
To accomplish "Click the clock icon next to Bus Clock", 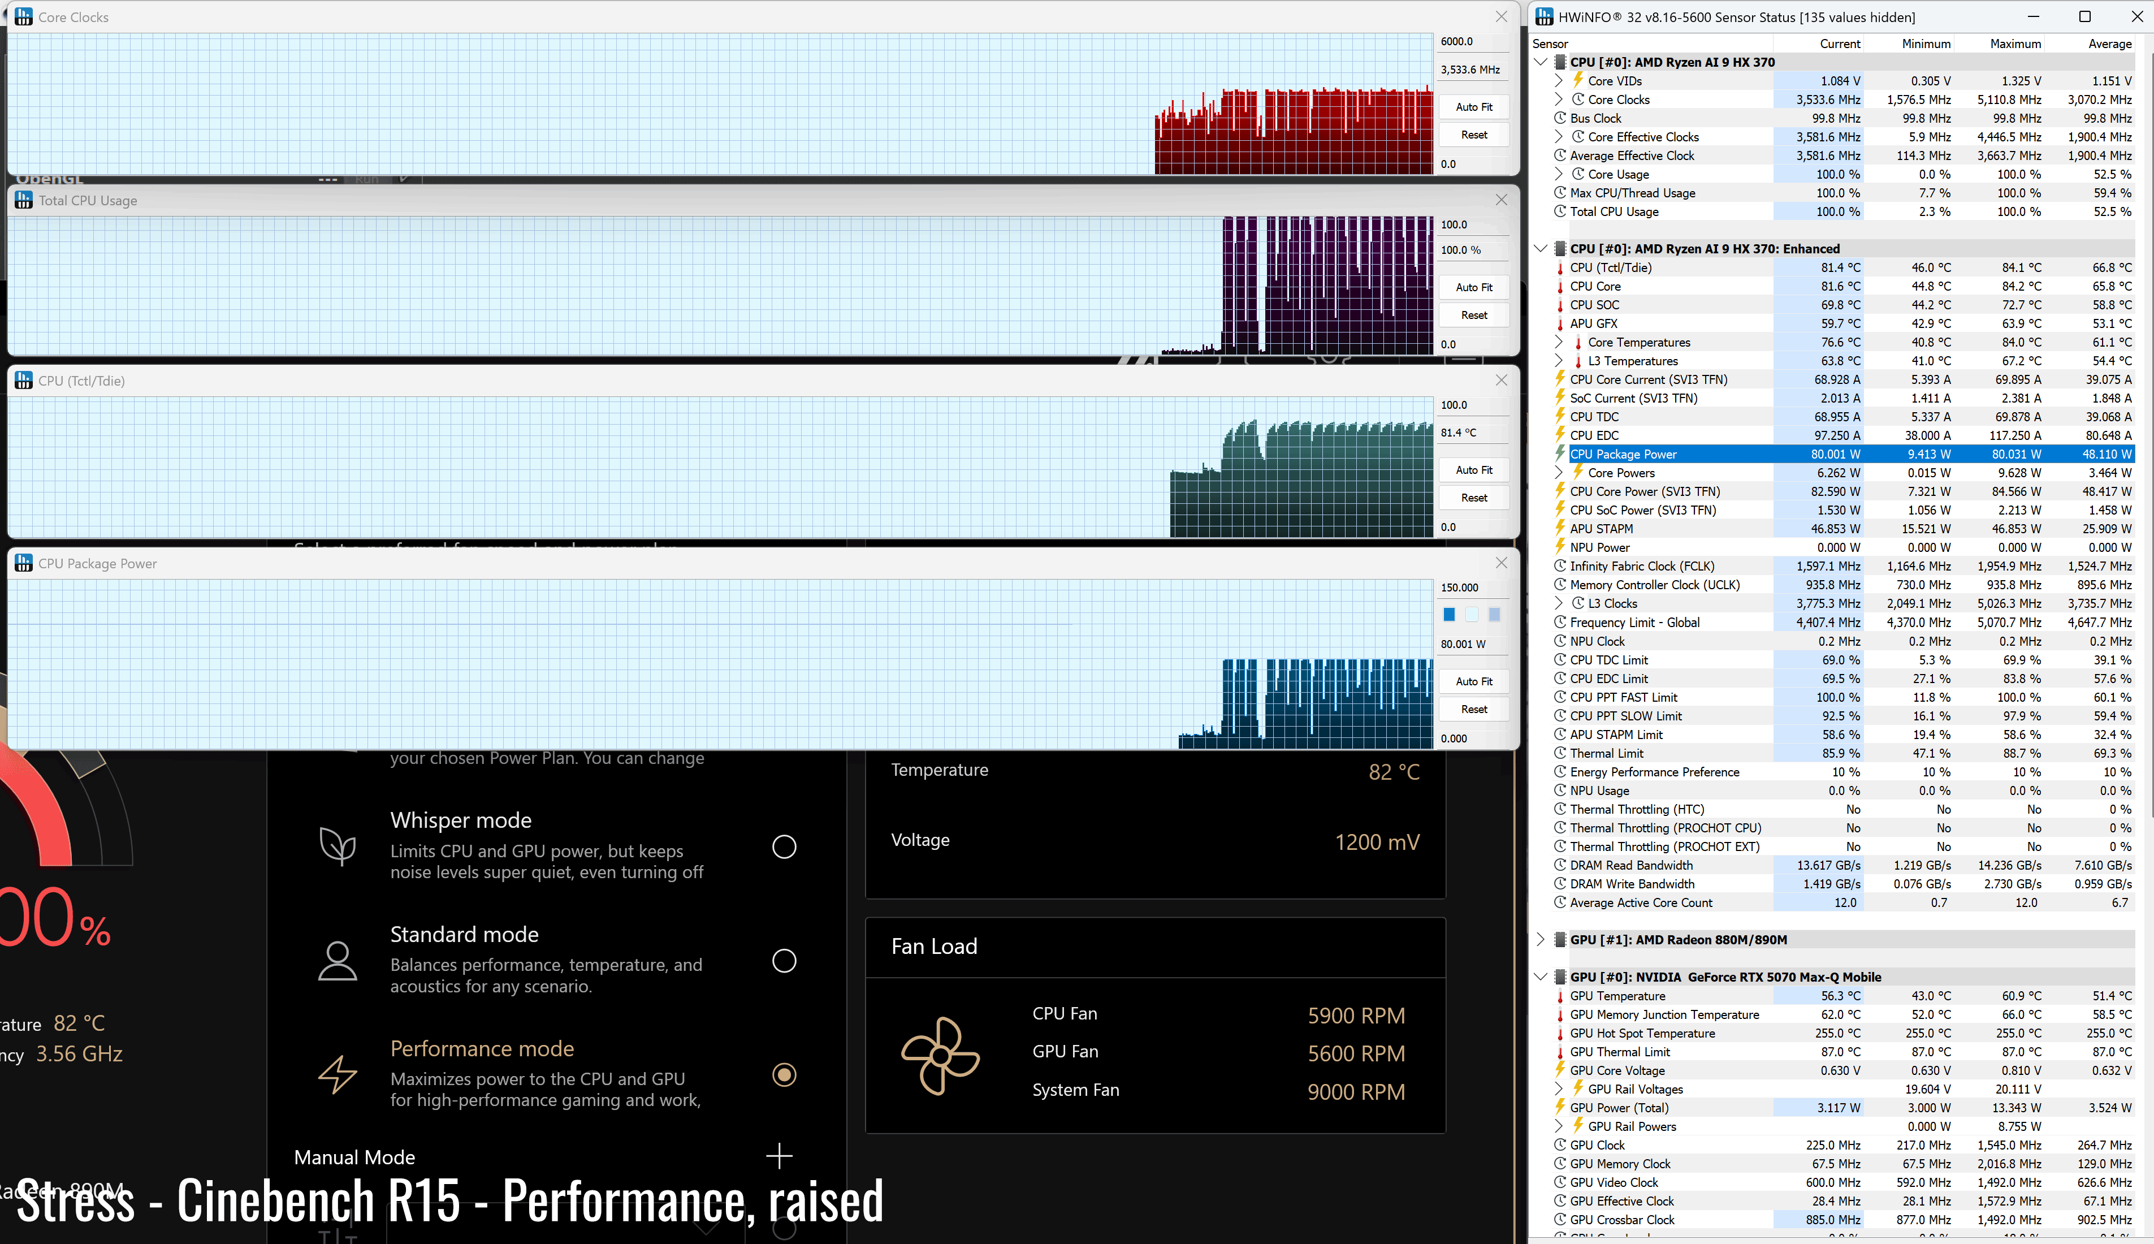I will click(1560, 118).
